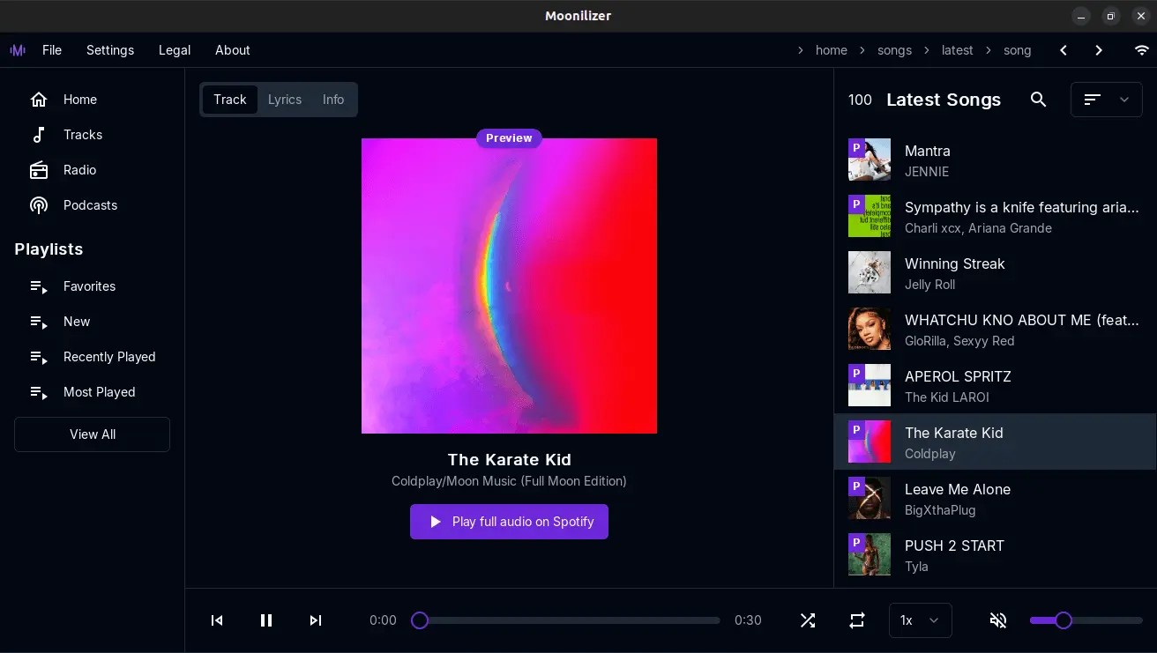Open the Settings menu

(110, 50)
